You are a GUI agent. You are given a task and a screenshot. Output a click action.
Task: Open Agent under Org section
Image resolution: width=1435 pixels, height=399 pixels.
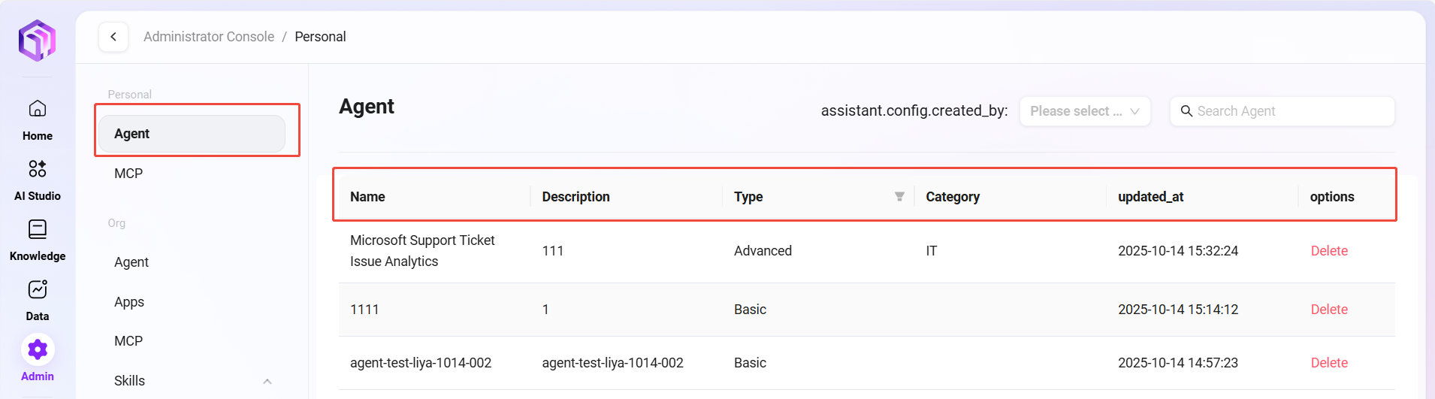131,262
